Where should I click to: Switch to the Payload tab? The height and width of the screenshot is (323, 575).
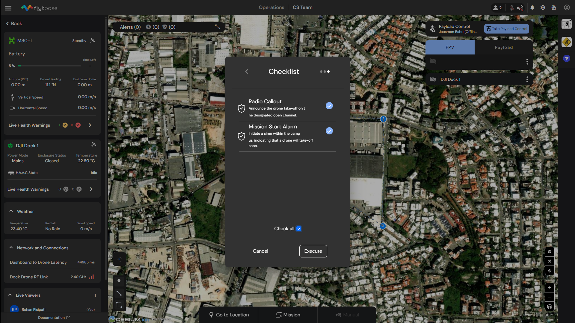click(503, 48)
